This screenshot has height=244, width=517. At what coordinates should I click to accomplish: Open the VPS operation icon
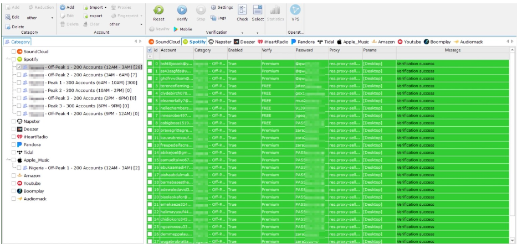pos(295,10)
